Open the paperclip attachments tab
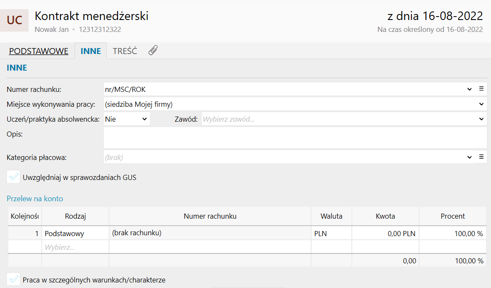Image resolution: width=491 pixels, height=288 pixels. click(x=153, y=51)
